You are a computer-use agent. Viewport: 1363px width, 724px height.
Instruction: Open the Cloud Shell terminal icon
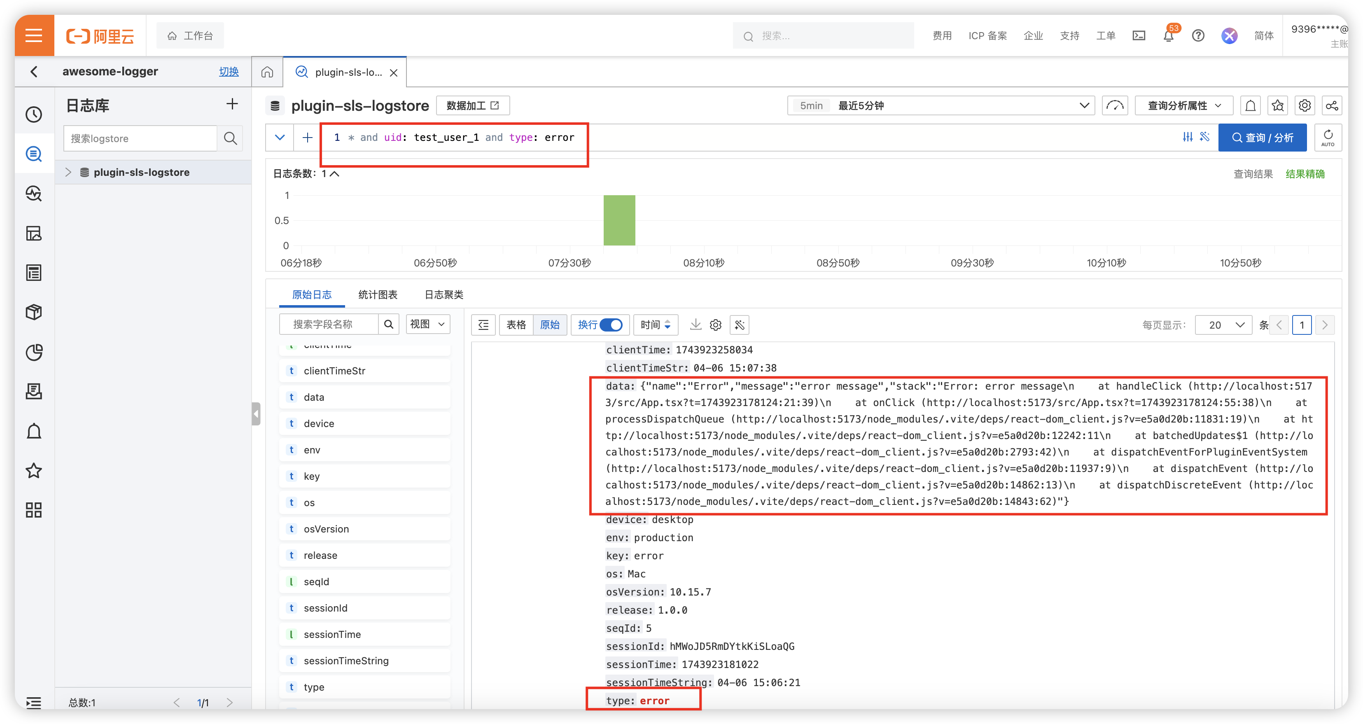click(1139, 35)
